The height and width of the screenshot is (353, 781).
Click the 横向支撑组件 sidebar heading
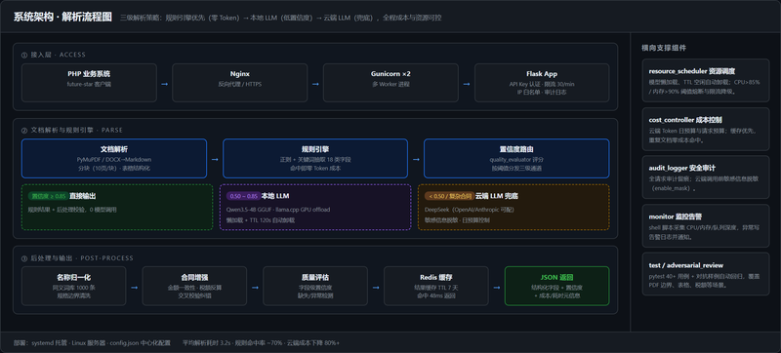(664, 48)
